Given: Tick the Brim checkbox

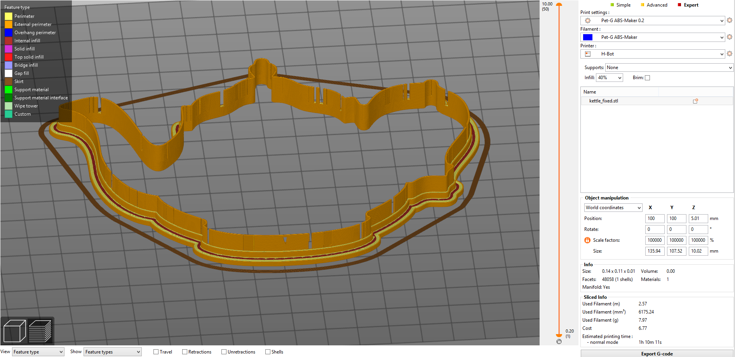Looking at the screenshot, I should (x=647, y=78).
